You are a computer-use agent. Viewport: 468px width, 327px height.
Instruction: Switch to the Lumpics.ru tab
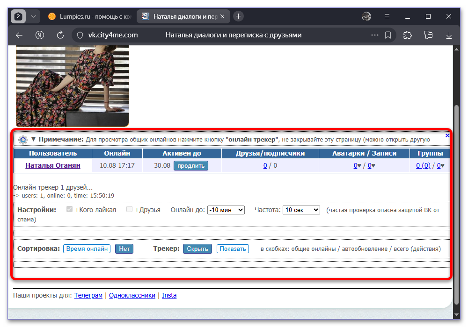point(89,16)
